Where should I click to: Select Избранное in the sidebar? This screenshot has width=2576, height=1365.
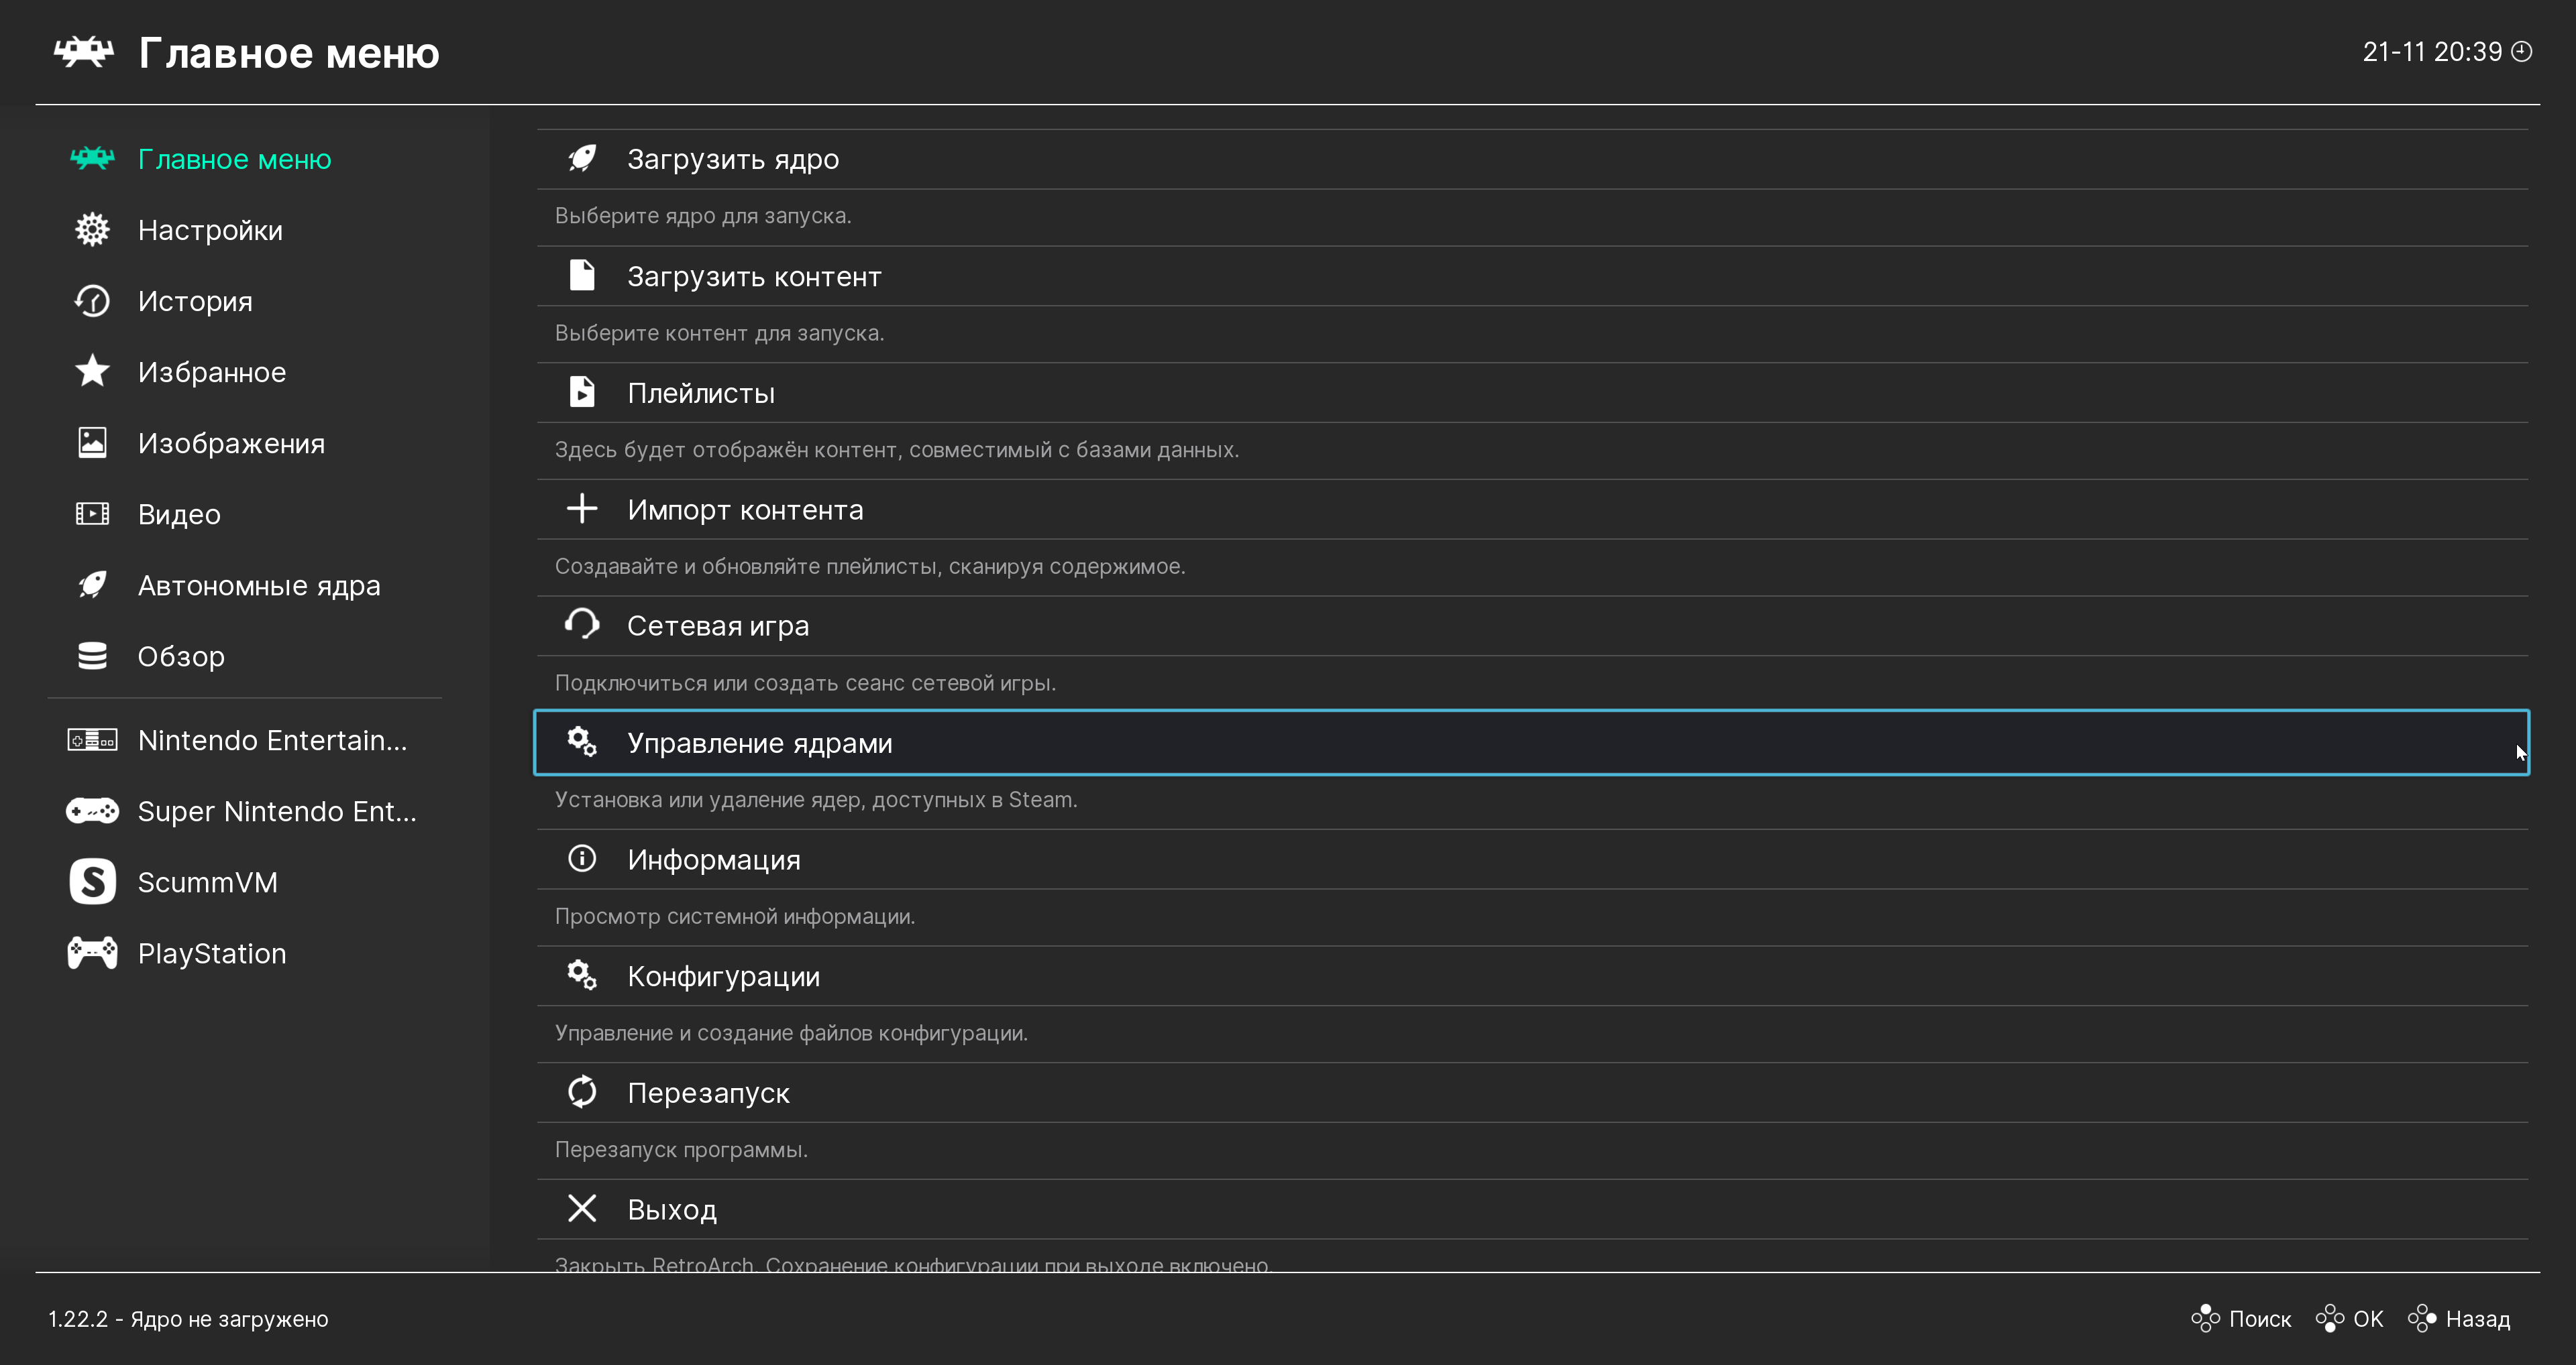[212, 371]
